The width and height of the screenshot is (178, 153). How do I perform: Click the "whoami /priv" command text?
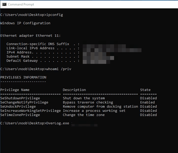(x=58, y=69)
